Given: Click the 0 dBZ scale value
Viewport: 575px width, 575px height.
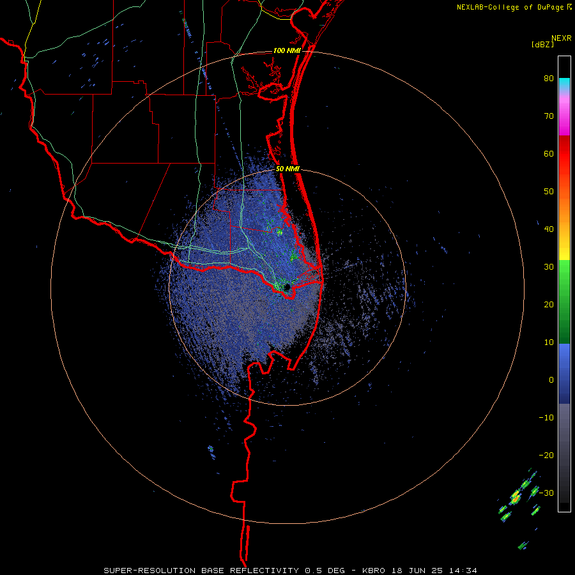Looking at the screenshot, I should point(551,380).
